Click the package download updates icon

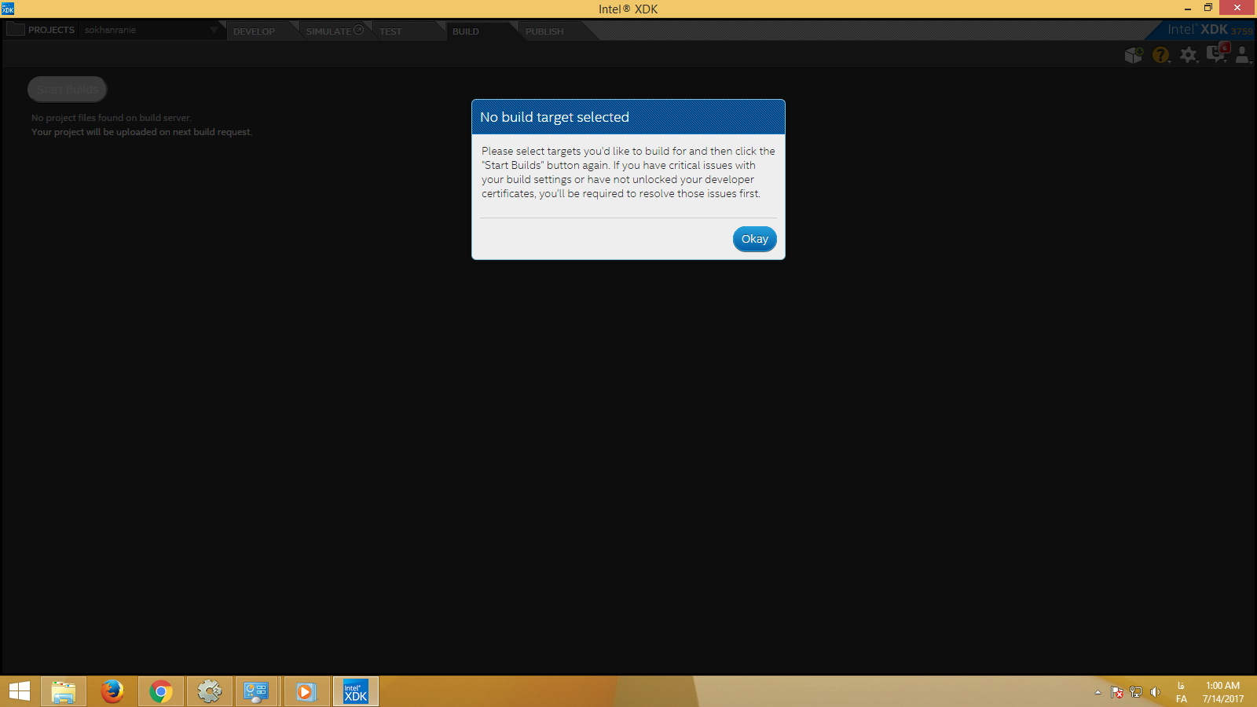1134,55
